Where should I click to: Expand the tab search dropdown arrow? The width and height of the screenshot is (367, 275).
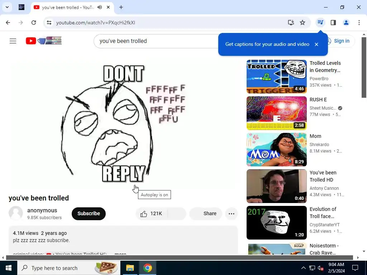[7, 7]
